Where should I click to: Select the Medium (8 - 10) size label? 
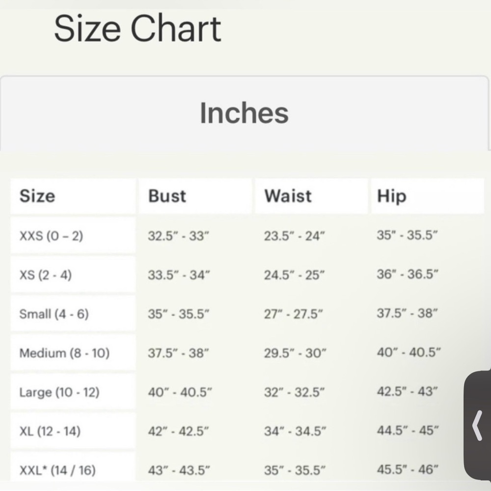pos(64,353)
